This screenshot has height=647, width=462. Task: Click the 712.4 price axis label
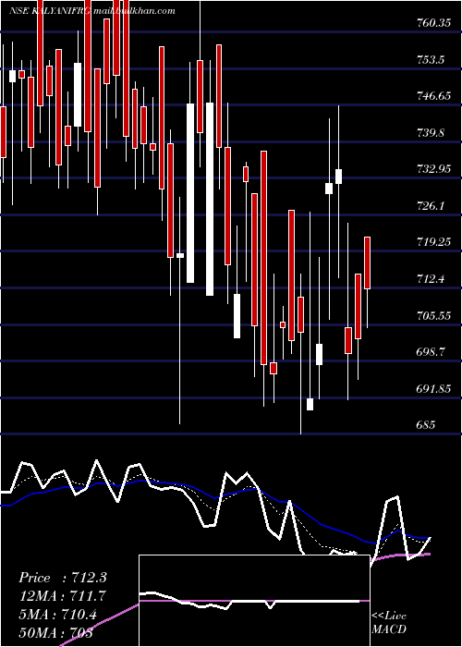[431, 279]
